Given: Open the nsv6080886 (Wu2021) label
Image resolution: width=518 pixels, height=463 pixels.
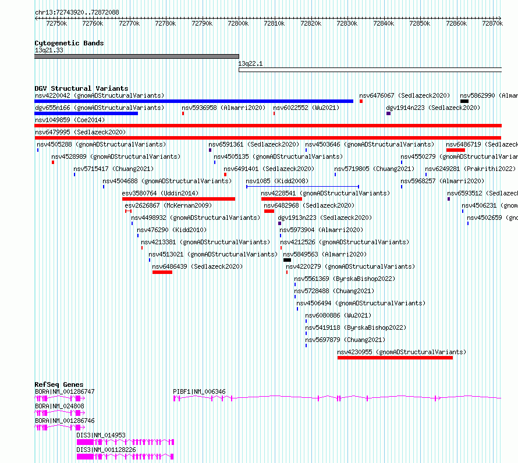Looking at the screenshot, I should (338, 315).
